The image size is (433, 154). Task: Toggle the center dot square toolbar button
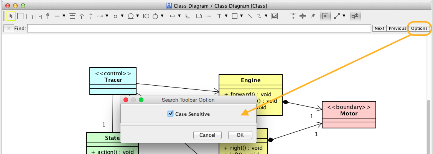(x=325, y=16)
